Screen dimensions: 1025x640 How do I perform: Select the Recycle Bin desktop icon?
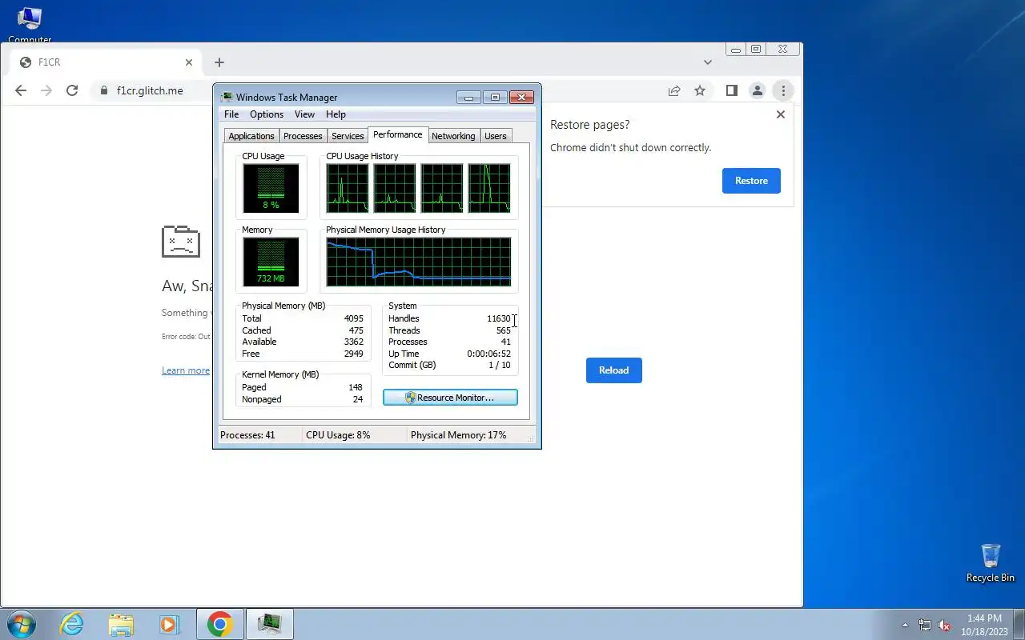991,563
